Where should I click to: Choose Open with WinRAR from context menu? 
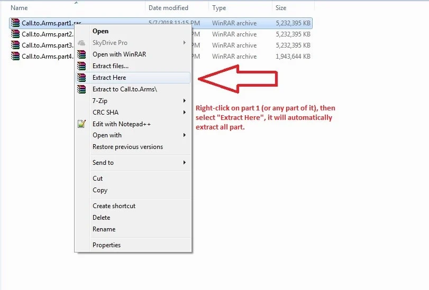click(x=119, y=54)
